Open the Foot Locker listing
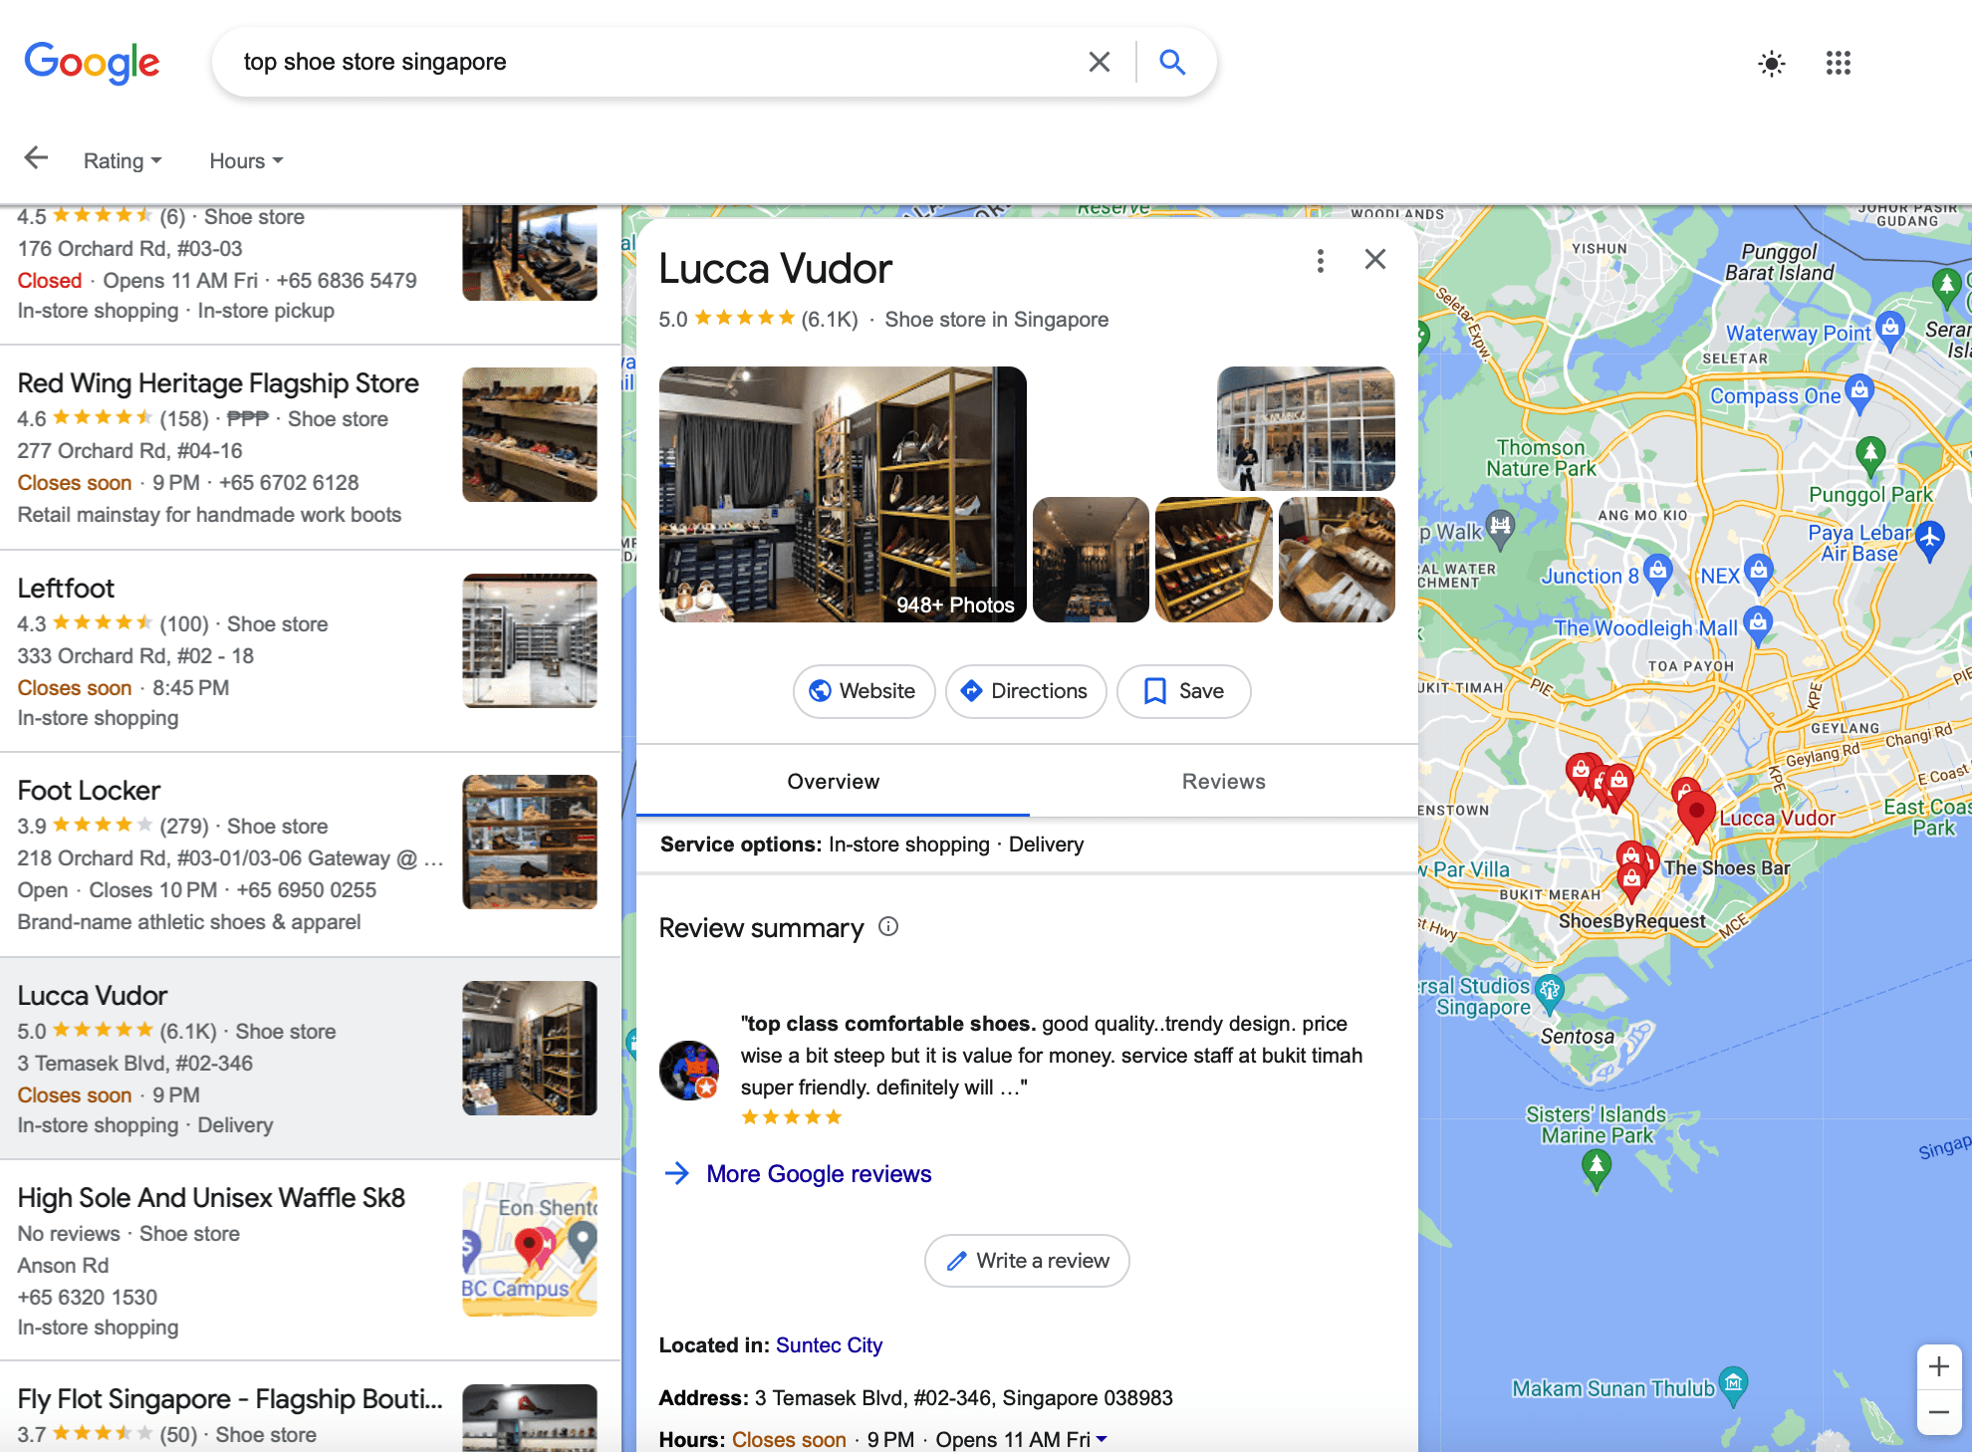 pos(309,854)
